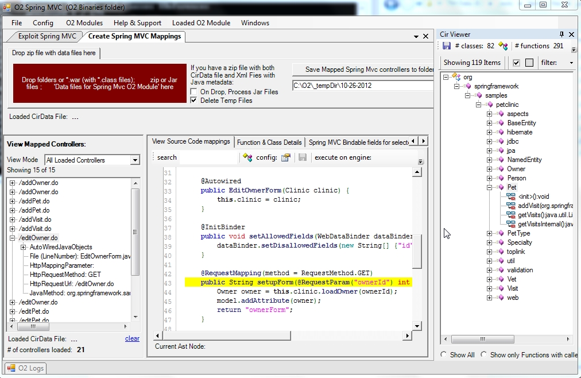Screen dimensions: 581x378
Task: Click the '<init>():void' method icon
Action: pyautogui.click(x=511, y=196)
